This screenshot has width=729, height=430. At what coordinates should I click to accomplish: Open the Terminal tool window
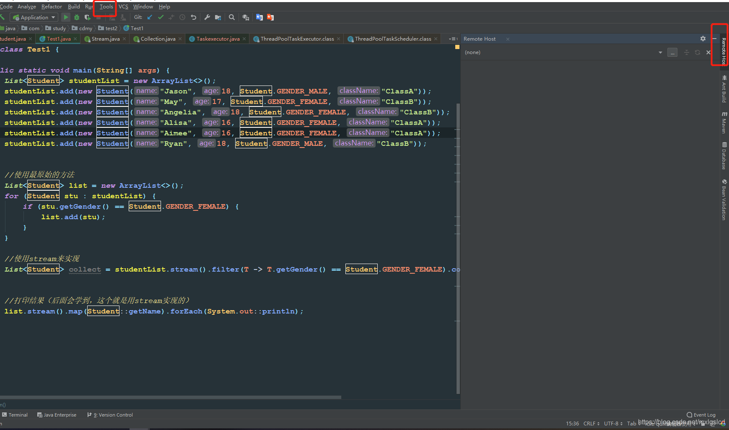click(x=15, y=414)
